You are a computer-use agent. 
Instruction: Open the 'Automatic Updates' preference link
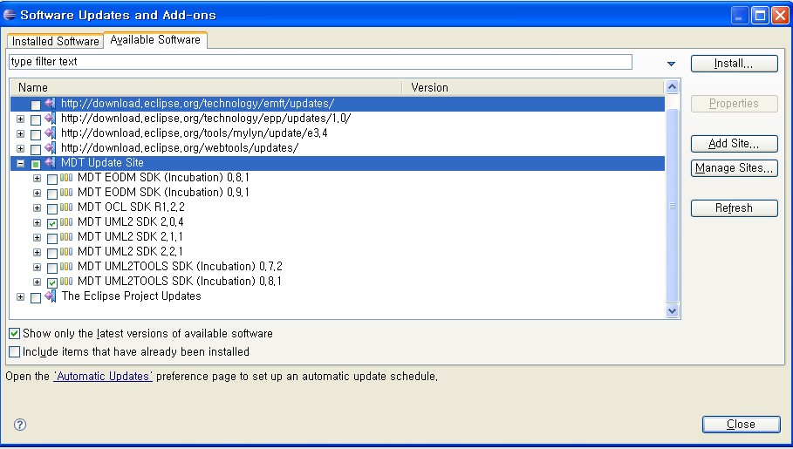(103, 376)
